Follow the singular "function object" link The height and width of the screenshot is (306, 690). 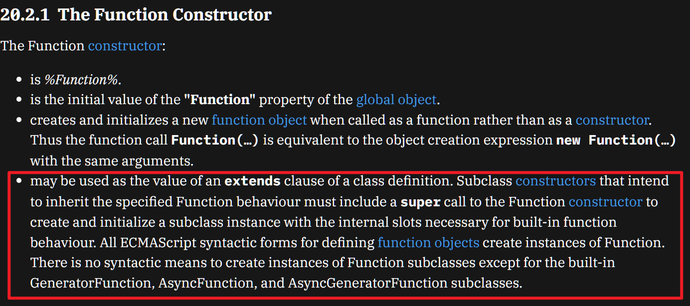point(259,120)
